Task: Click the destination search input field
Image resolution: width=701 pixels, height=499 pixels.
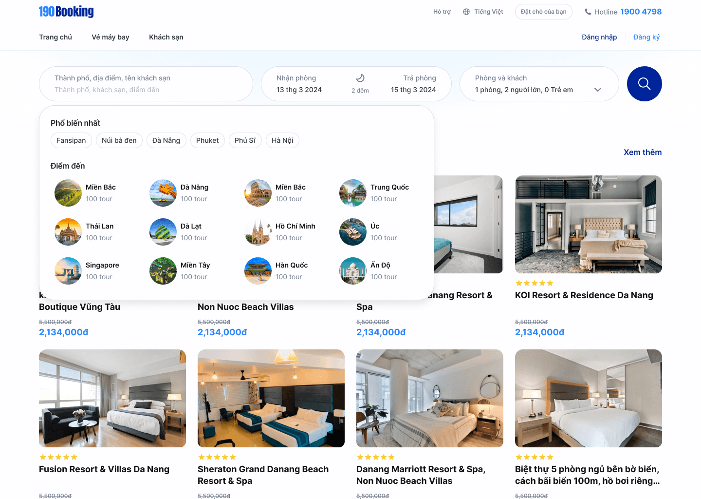Action: 146,90
